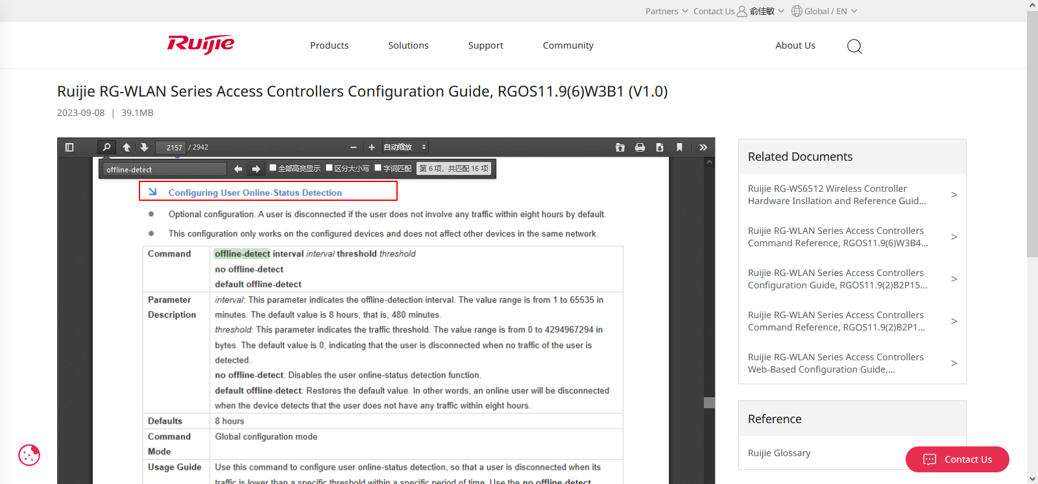Click the Contact Us top link
This screenshot has width=1038, height=484.
pos(714,11)
